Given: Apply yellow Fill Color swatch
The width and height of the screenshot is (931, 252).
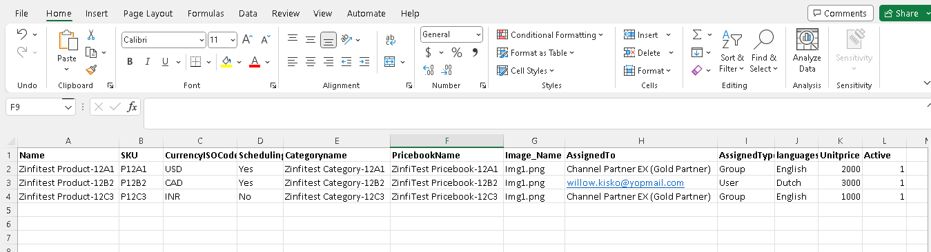Looking at the screenshot, I should pos(226,62).
